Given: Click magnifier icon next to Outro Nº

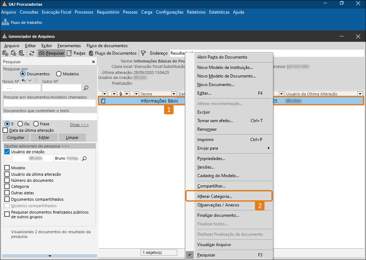Looking at the screenshot, I should tap(86, 87).
